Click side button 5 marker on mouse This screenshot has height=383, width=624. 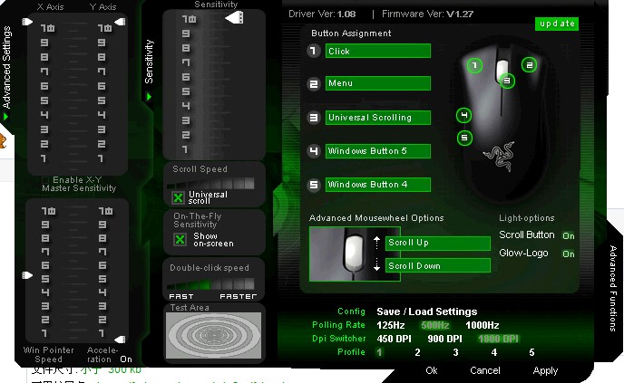point(464,139)
